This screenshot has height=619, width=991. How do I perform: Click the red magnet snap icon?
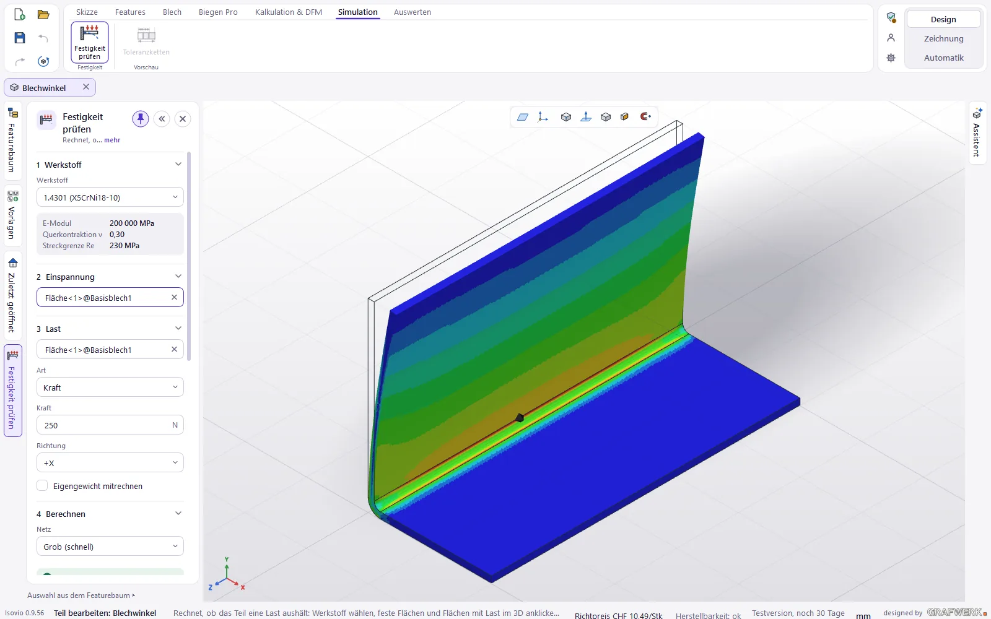point(645,117)
